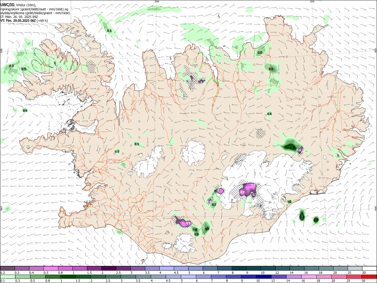Click the 'rigning/skúrir (grænt/blátt/rautt' legend description line
The height and width of the screenshot is (283, 377).
click(34, 9)
